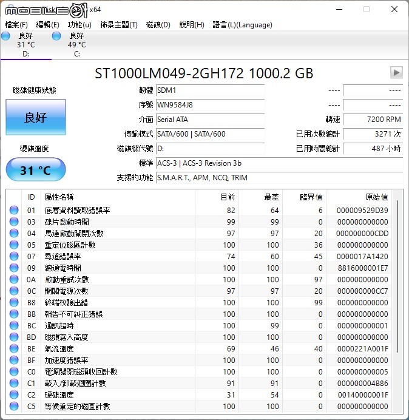409x420 pixels.
Task: Click status icon for attribute 09
Action: (x=14, y=268)
